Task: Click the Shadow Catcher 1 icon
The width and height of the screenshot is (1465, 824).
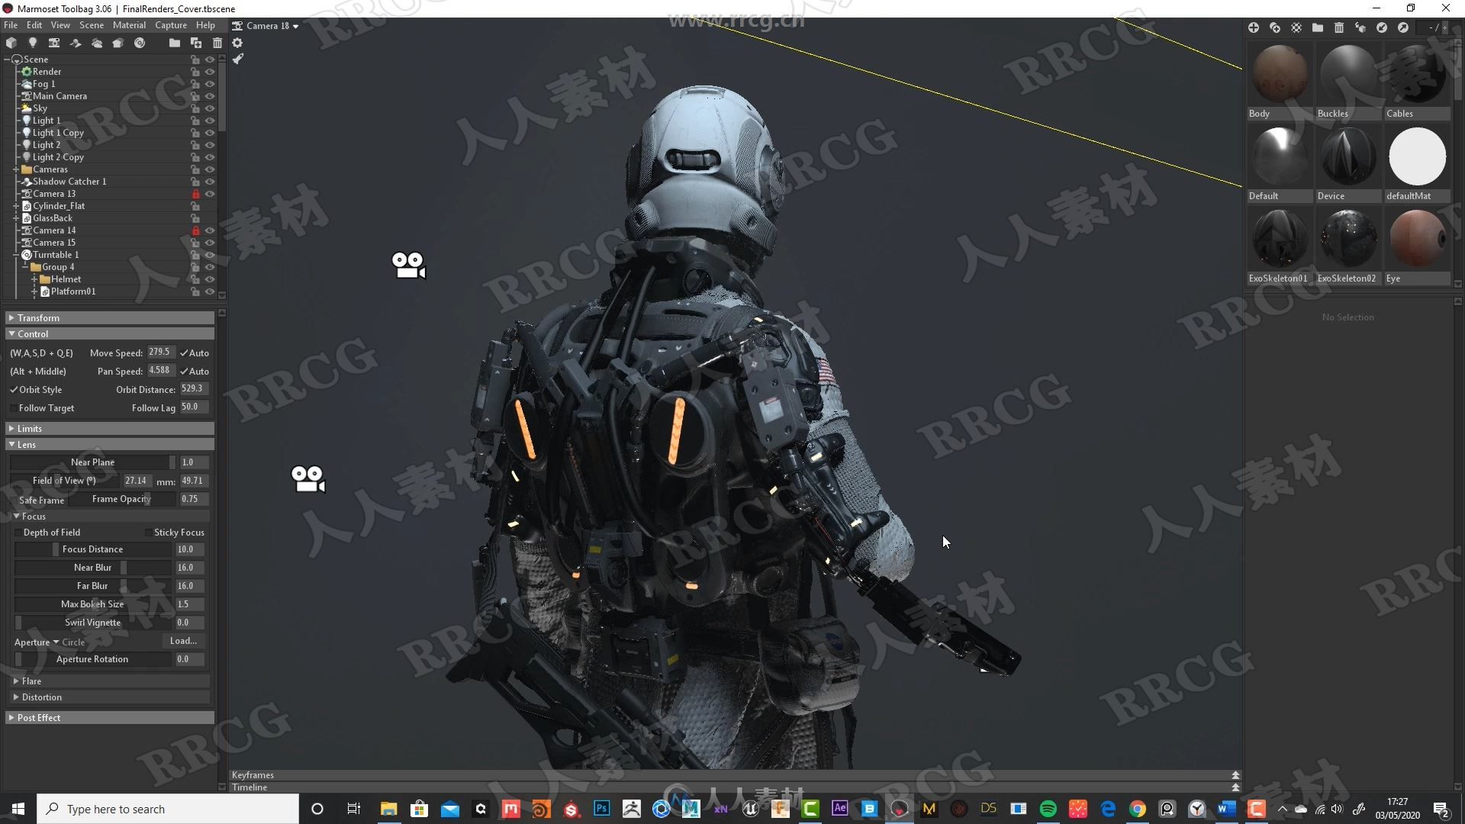Action: click(27, 181)
